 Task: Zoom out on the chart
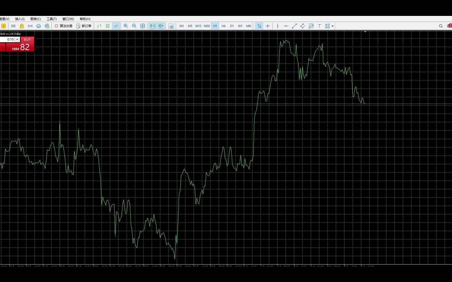point(134,26)
